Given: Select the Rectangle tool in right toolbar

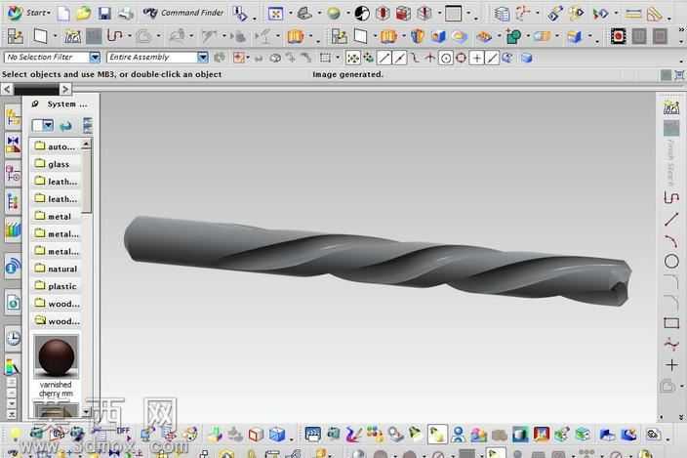Looking at the screenshot, I should (x=671, y=323).
